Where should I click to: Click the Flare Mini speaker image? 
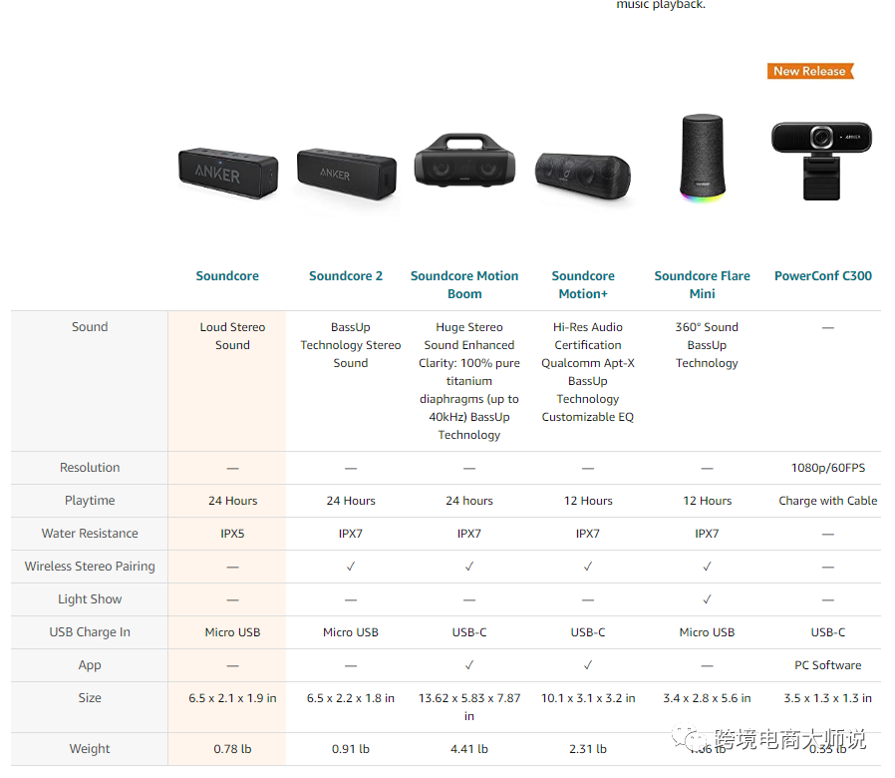click(703, 157)
